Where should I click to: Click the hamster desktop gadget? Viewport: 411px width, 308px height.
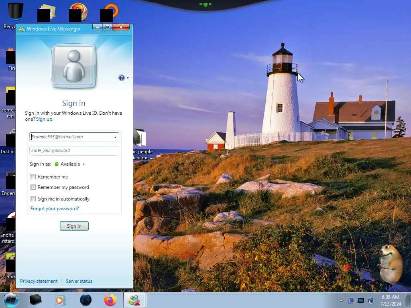(x=391, y=264)
